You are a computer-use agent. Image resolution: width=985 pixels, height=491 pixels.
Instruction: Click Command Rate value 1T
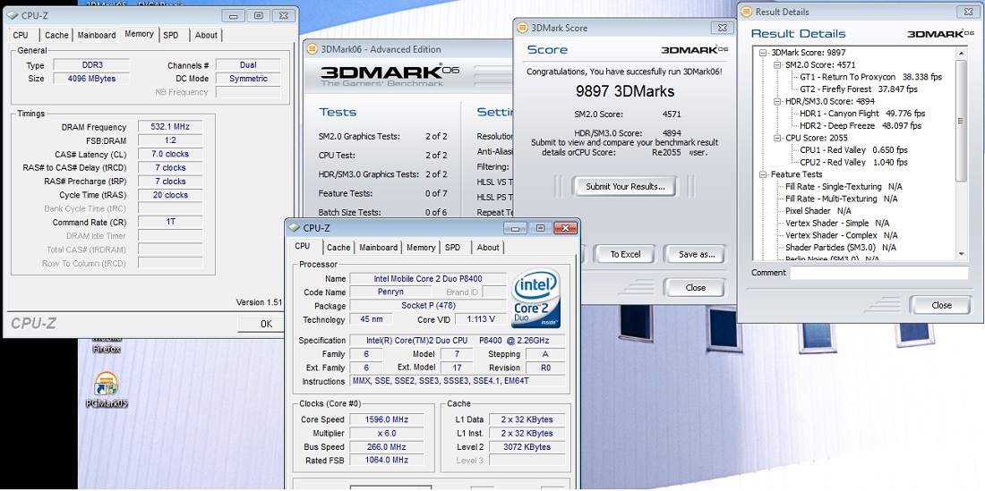pyautogui.click(x=169, y=222)
